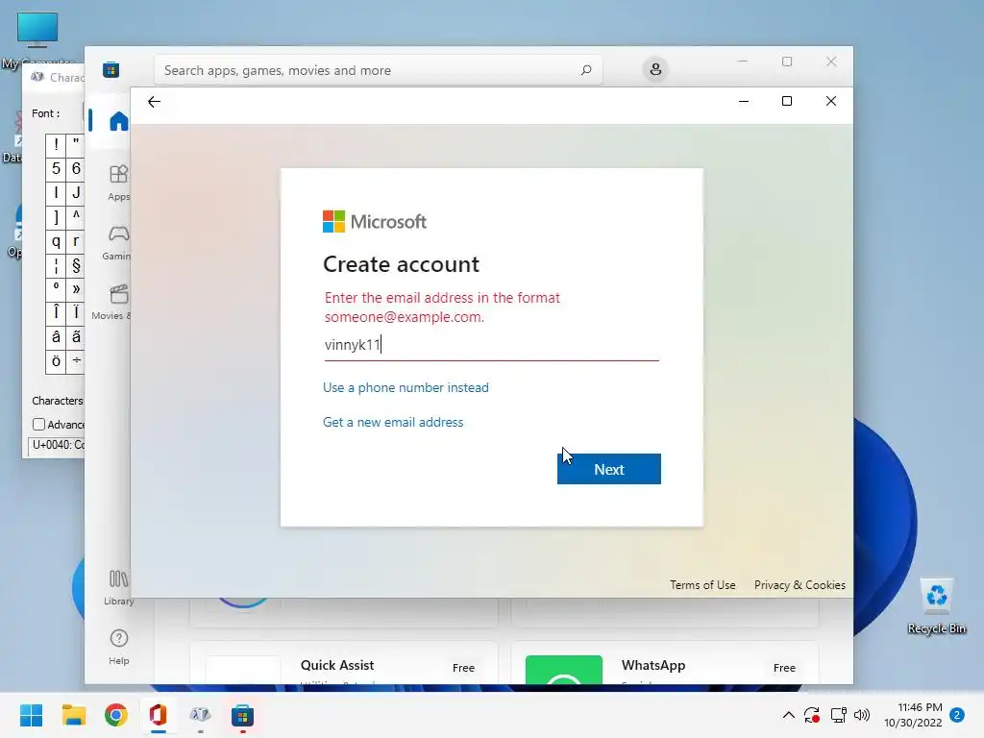Open the Microsoft Store Home tab

(118, 120)
